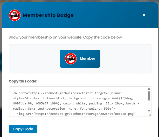Screen dimensions: 159x137
Task: Click the code box scrollbar up arrow
Action: click(x=149, y=89)
